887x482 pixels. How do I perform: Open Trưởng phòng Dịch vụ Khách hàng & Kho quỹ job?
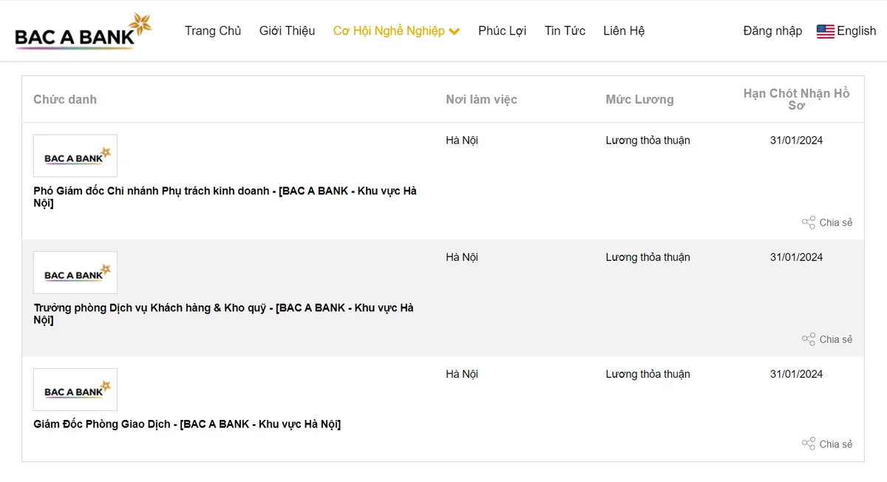click(x=224, y=313)
